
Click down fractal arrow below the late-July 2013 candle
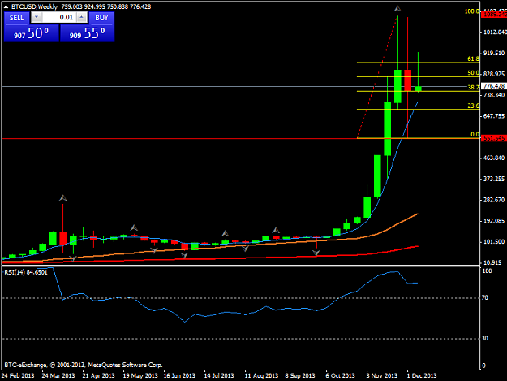tap(246, 249)
